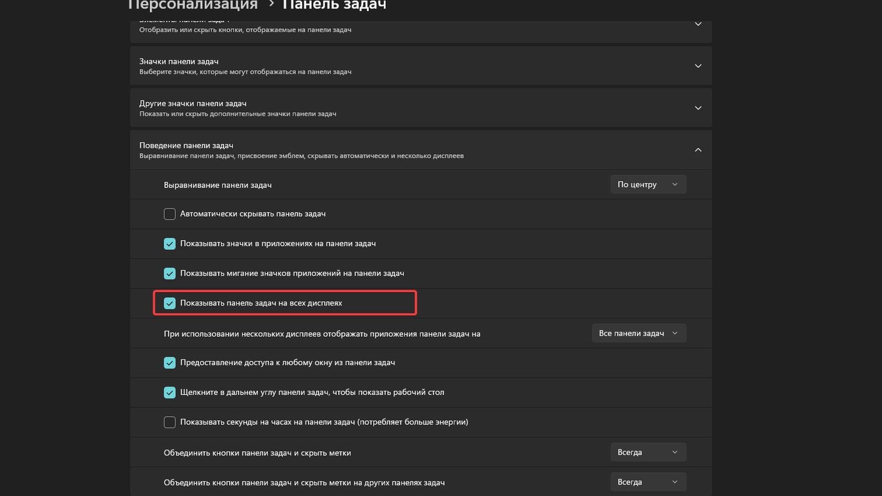Click "Объединить кнопки панели задач и скрыть метки" label

coord(257,453)
